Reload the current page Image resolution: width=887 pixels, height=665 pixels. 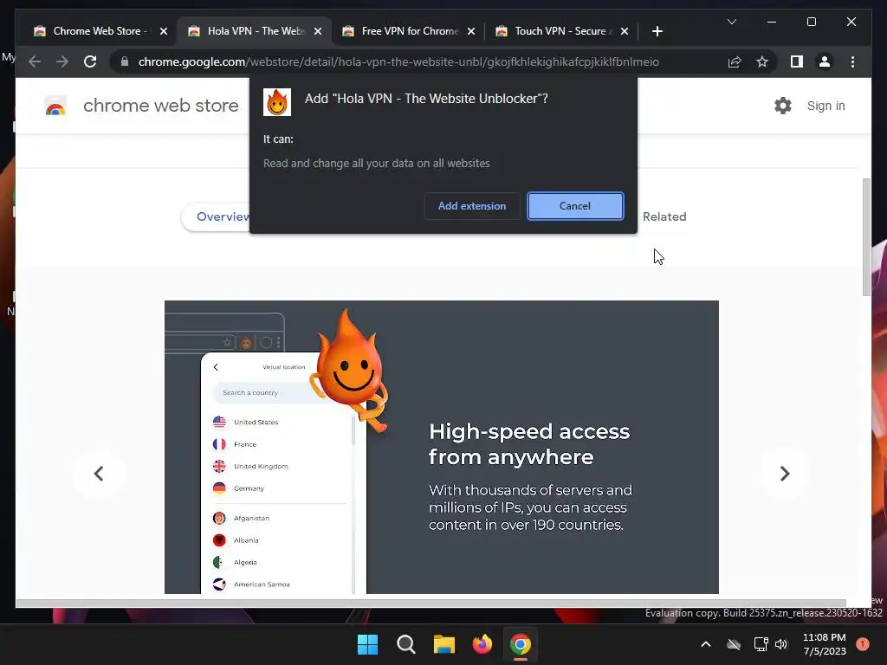pos(90,61)
